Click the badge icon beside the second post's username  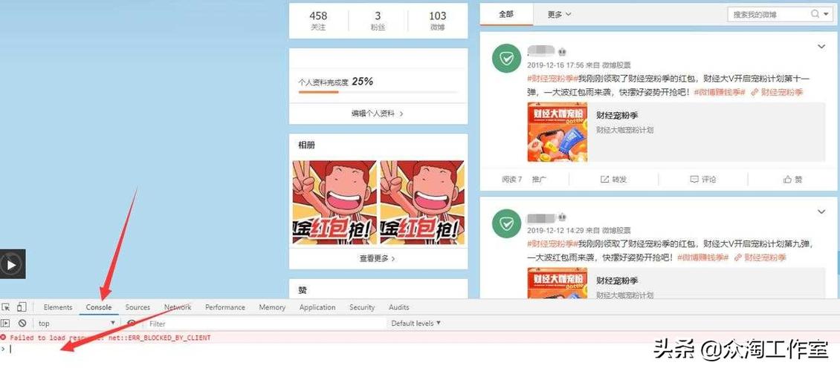point(562,218)
